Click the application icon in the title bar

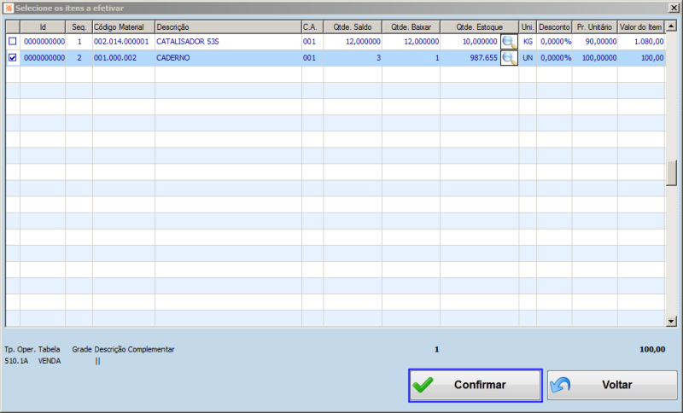coord(9,9)
